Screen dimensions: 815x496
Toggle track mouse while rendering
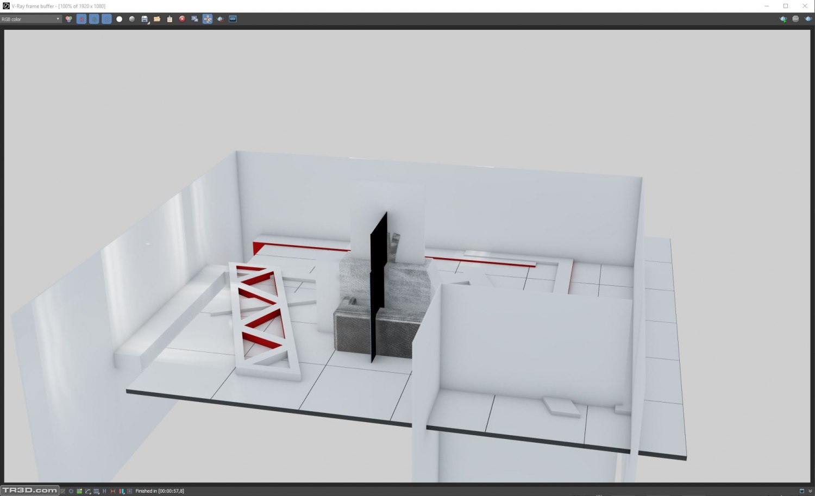(x=208, y=19)
